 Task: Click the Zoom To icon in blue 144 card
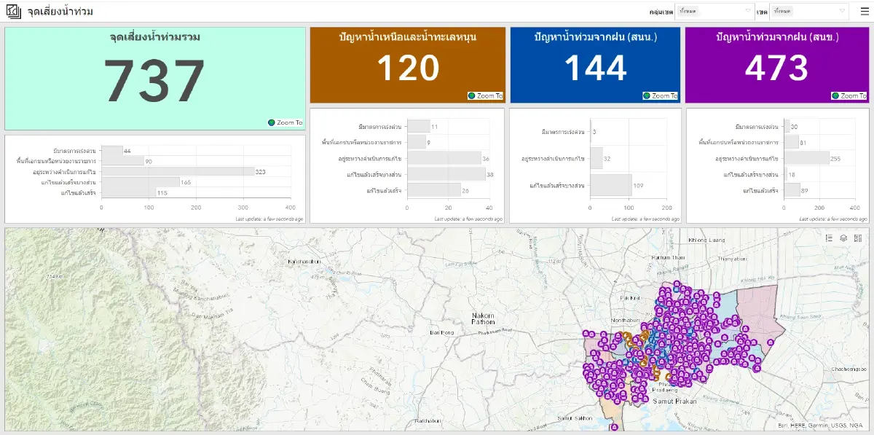pyautogui.click(x=647, y=96)
